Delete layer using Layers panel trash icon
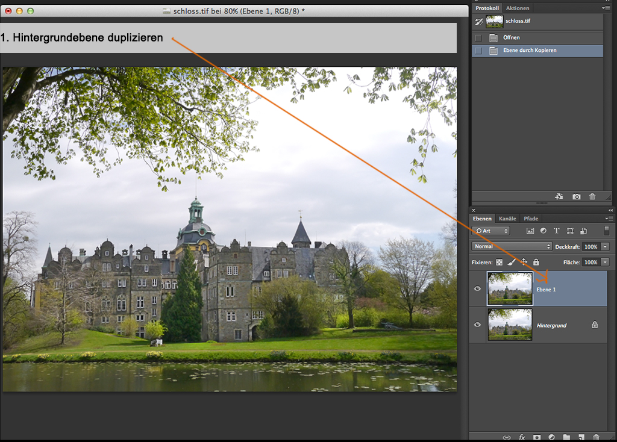Image resolution: width=617 pixels, height=442 pixels. tap(596, 437)
